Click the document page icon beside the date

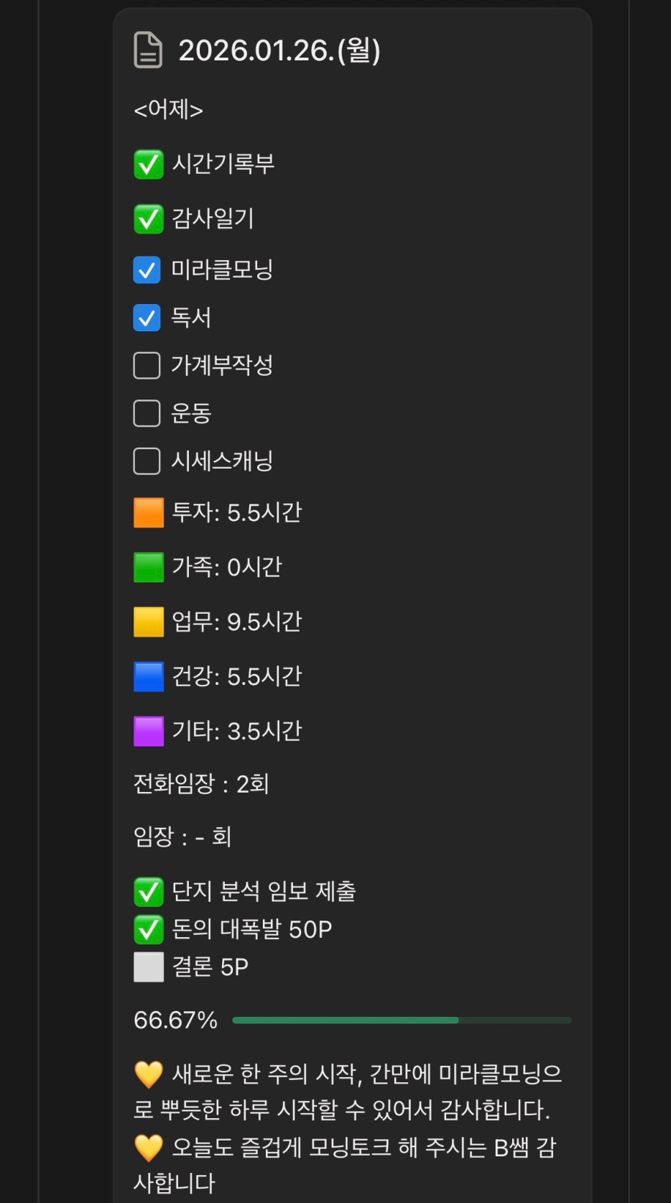[148, 50]
